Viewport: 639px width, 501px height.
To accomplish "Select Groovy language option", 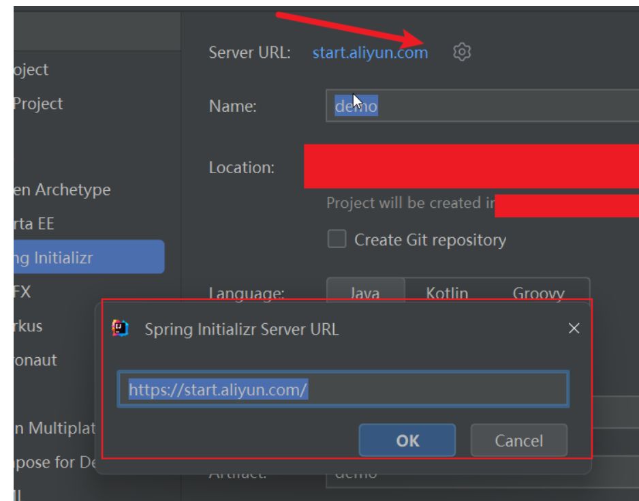I will click(538, 292).
